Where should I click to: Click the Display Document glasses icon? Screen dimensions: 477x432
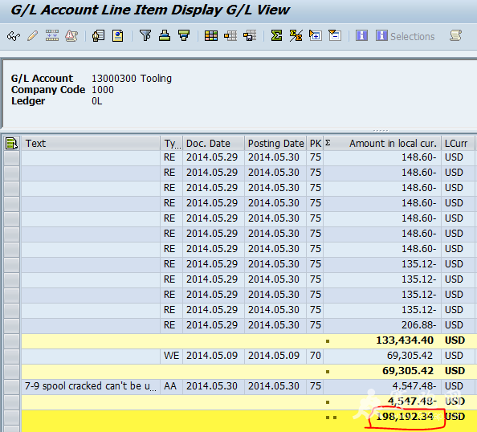click(14, 36)
